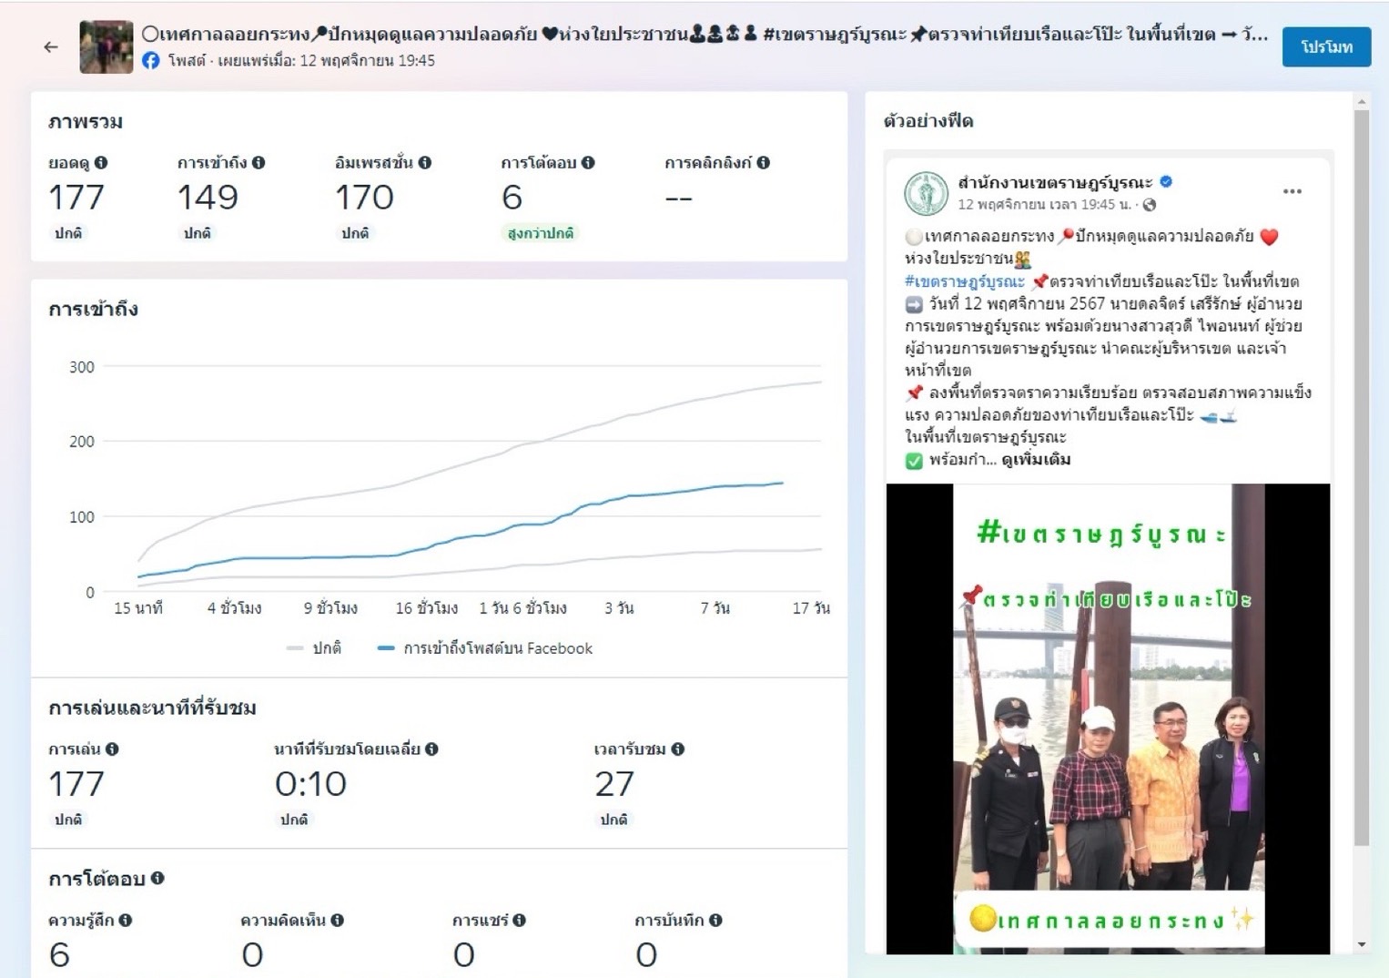Click info icon beside ความรู้สึก
Image resolution: width=1389 pixels, height=978 pixels.
click(126, 921)
